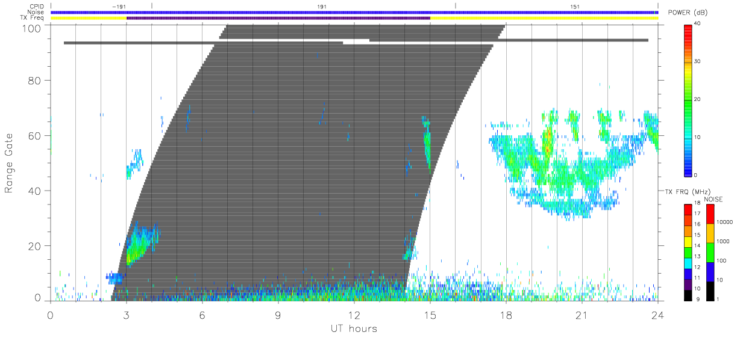
Task: Click the '10' label on the POWER scale
Action: tap(698, 138)
